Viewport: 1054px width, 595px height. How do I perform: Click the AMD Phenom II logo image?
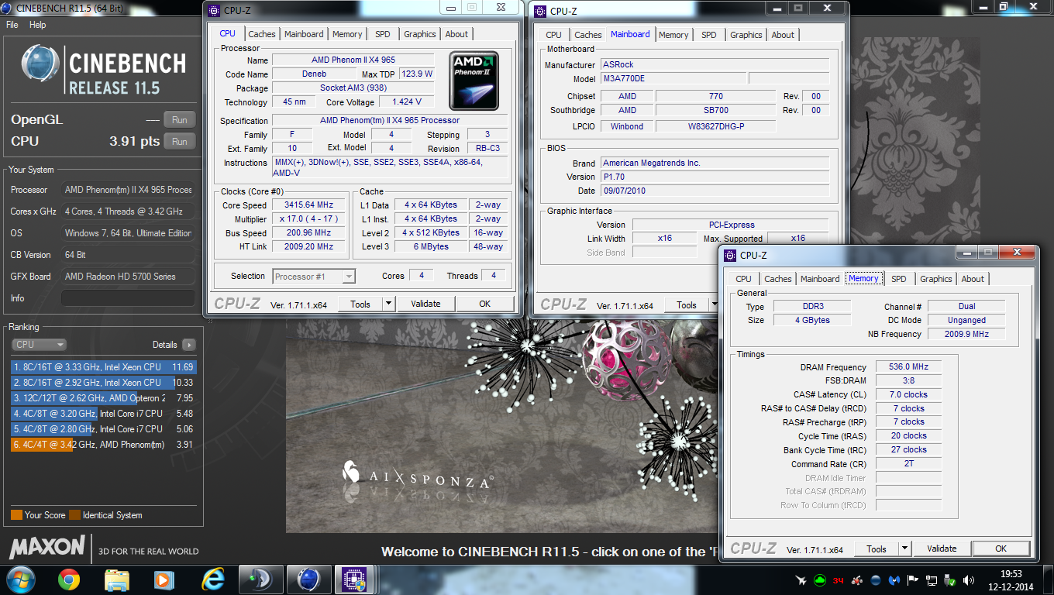point(474,81)
